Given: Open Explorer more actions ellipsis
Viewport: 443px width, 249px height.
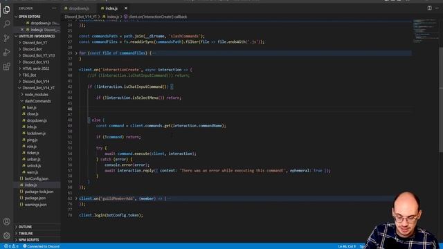Looking at the screenshot, I should [54, 8].
